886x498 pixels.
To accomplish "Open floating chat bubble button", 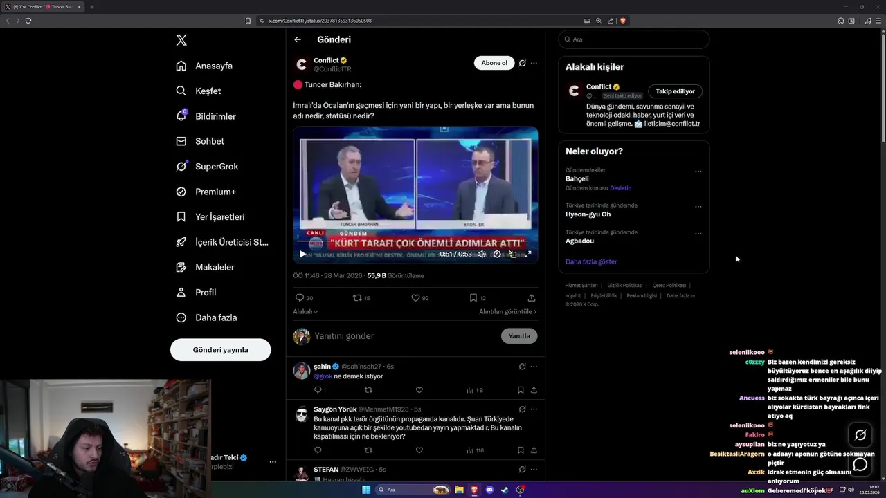I will point(860,464).
